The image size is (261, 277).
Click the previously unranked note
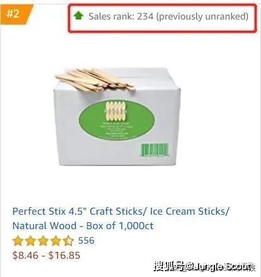pos(202,16)
